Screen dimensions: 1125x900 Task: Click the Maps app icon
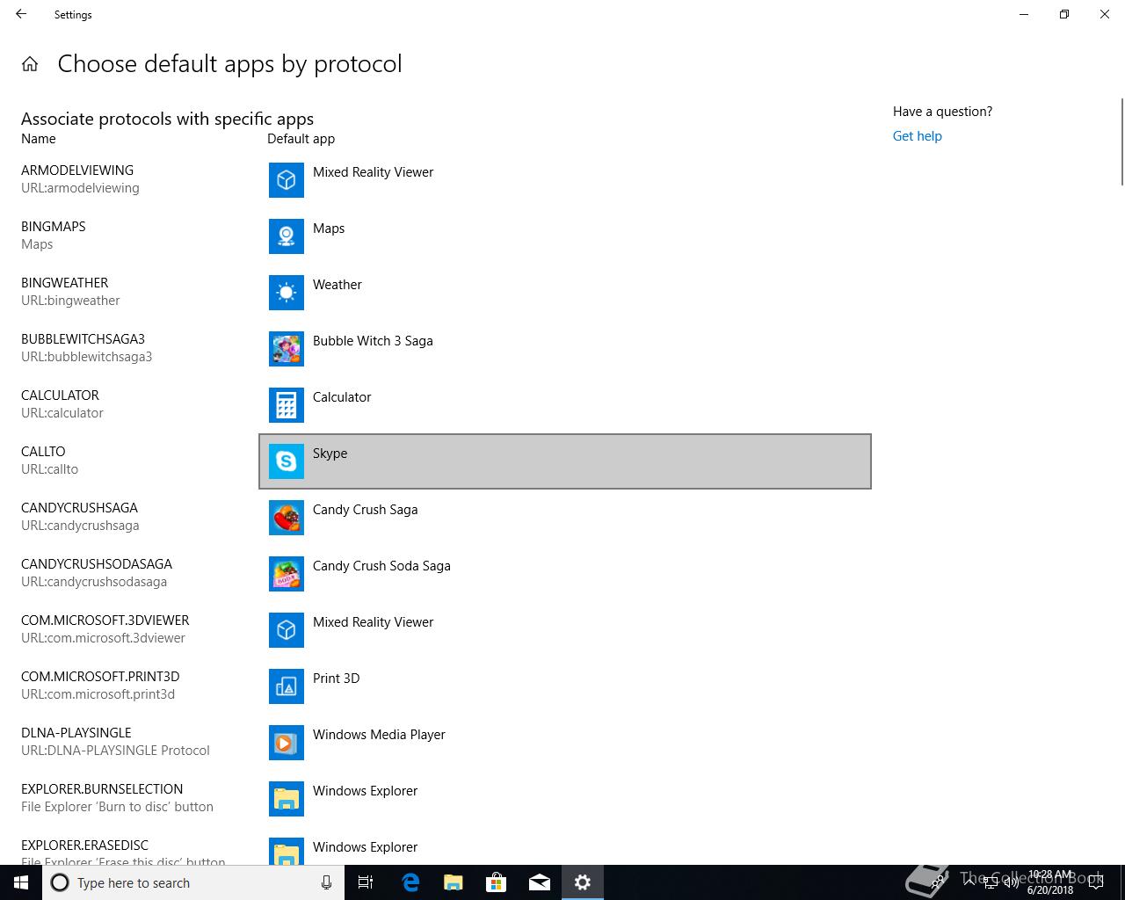click(x=286, y=236)
